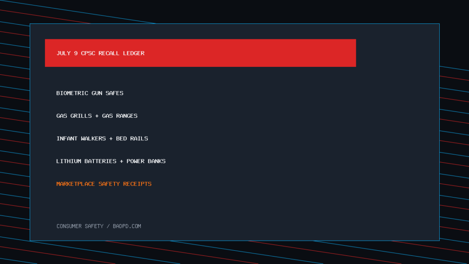Viewport: 469px width, 264px height.
Task: Click the words GAS RANGES
Action: pos(120,116)
